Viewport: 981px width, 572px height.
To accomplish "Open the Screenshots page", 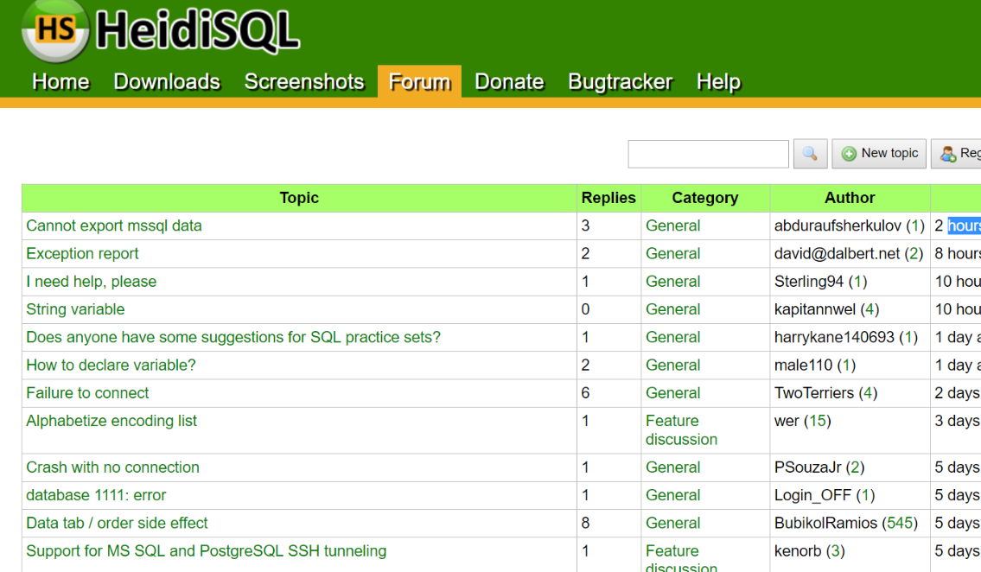I will pos(304,82).
